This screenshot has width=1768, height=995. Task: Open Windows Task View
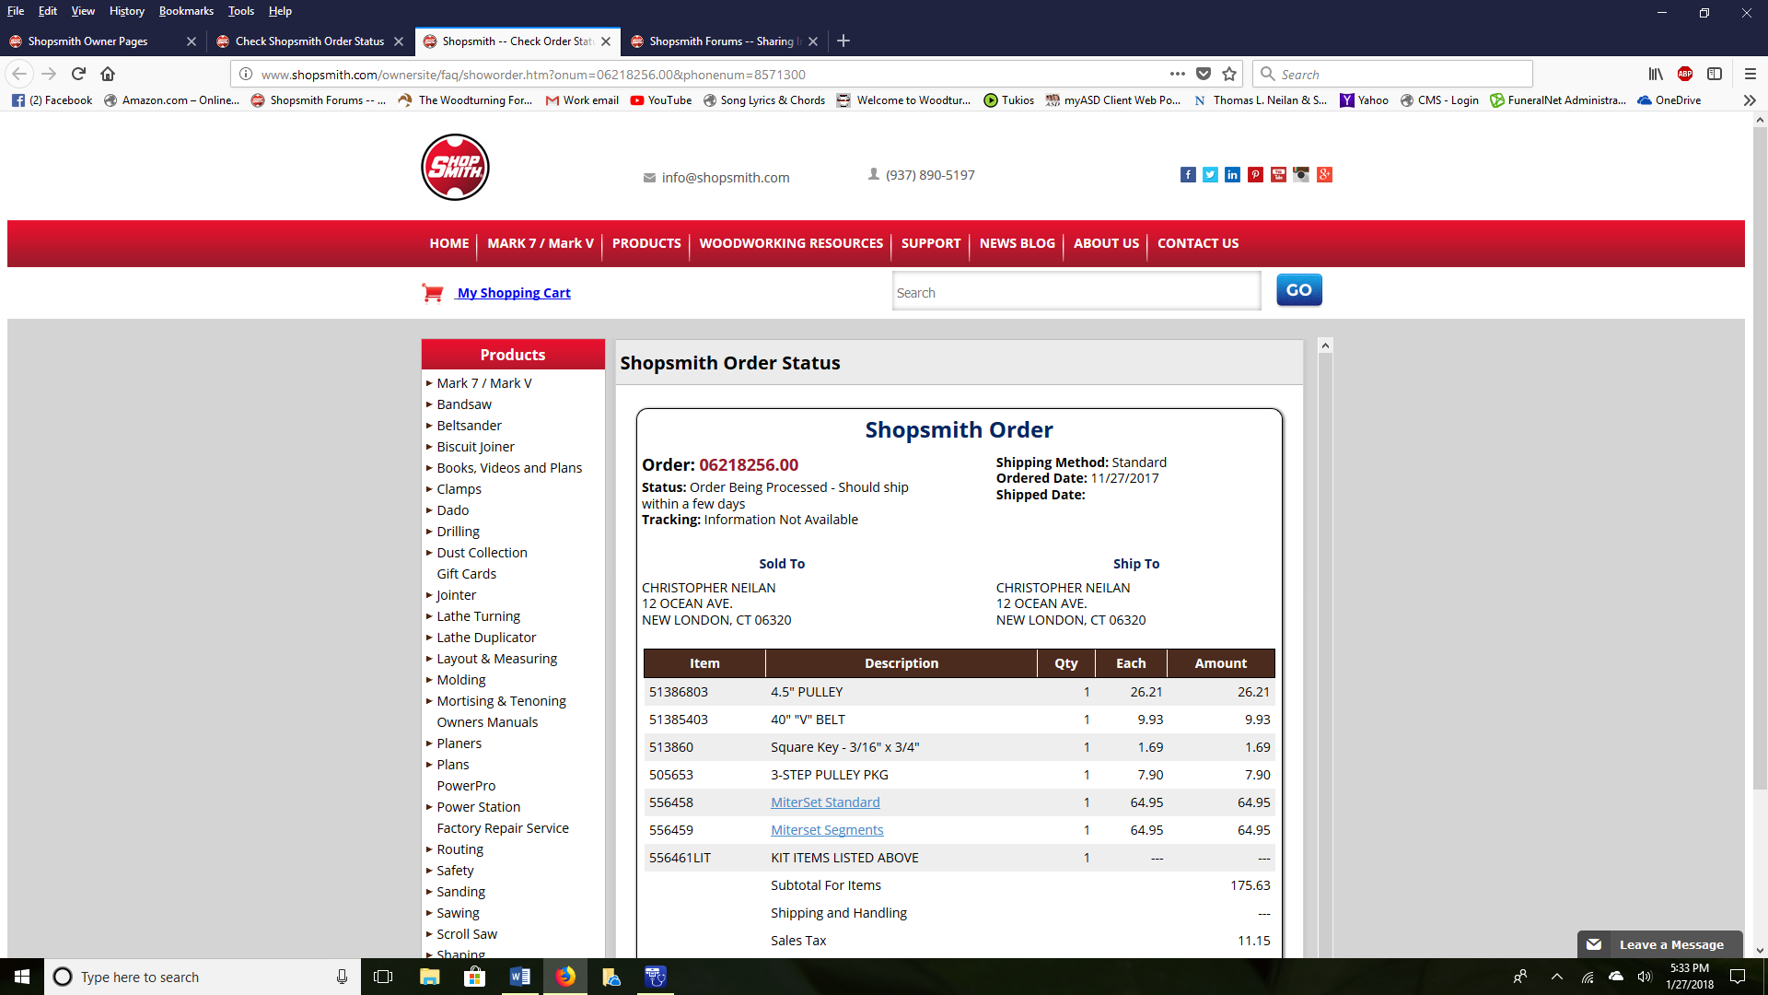click(384, 977)
